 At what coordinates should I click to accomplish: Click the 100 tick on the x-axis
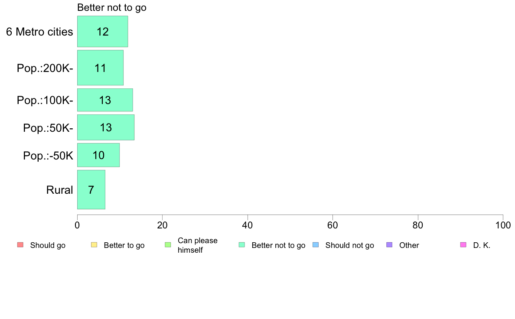tap(503, 225)
